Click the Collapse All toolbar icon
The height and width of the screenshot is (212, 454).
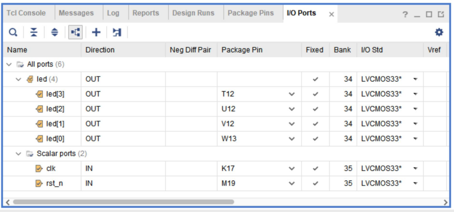tap(34, 33)
